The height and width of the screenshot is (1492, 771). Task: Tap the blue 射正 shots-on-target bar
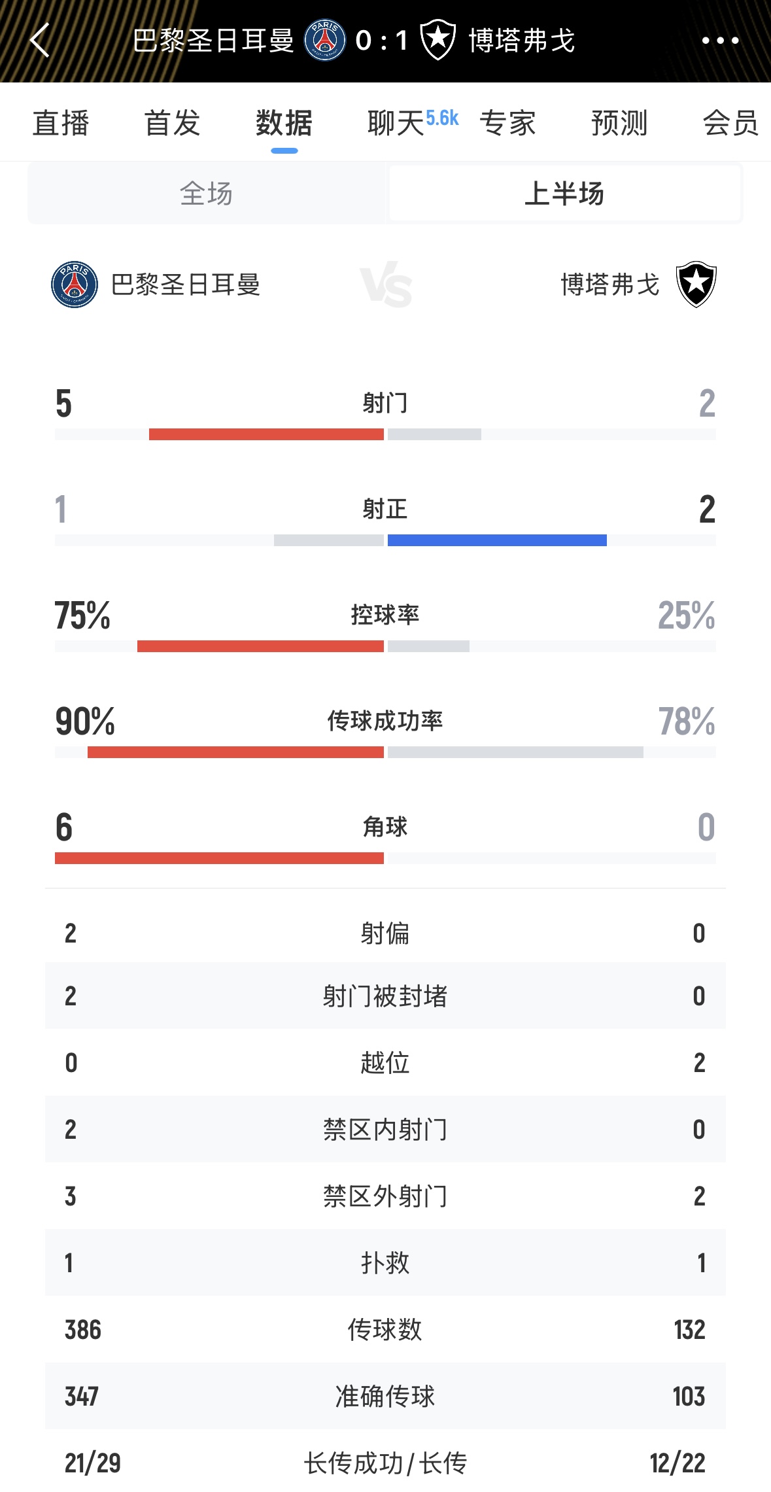tap(497, 540)
